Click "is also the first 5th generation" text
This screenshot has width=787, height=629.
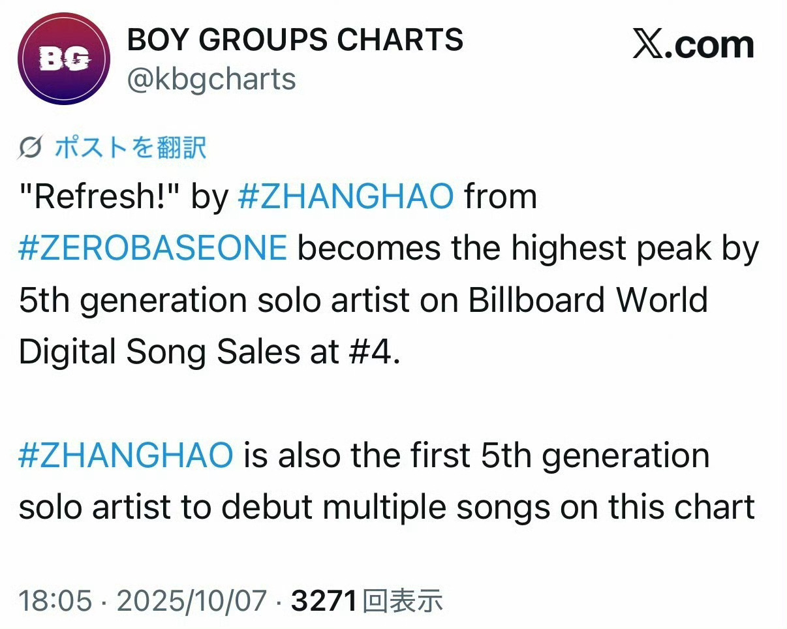476,455
